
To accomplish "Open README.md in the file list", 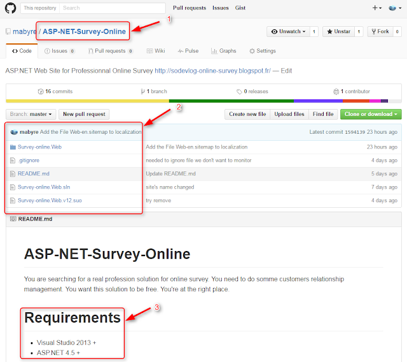I will pos(34,174).
